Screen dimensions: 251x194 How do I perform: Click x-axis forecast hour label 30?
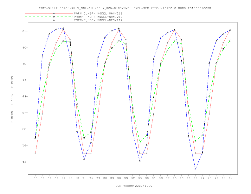(105, 178)
